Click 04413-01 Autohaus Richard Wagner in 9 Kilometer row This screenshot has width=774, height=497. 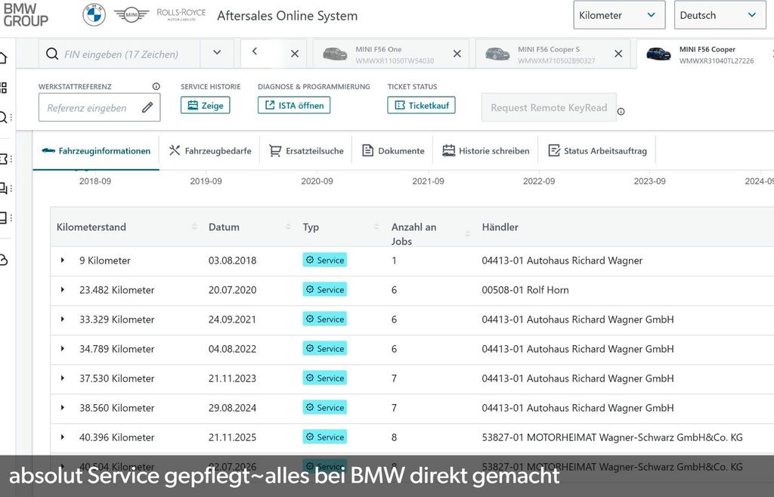(562, 261)
